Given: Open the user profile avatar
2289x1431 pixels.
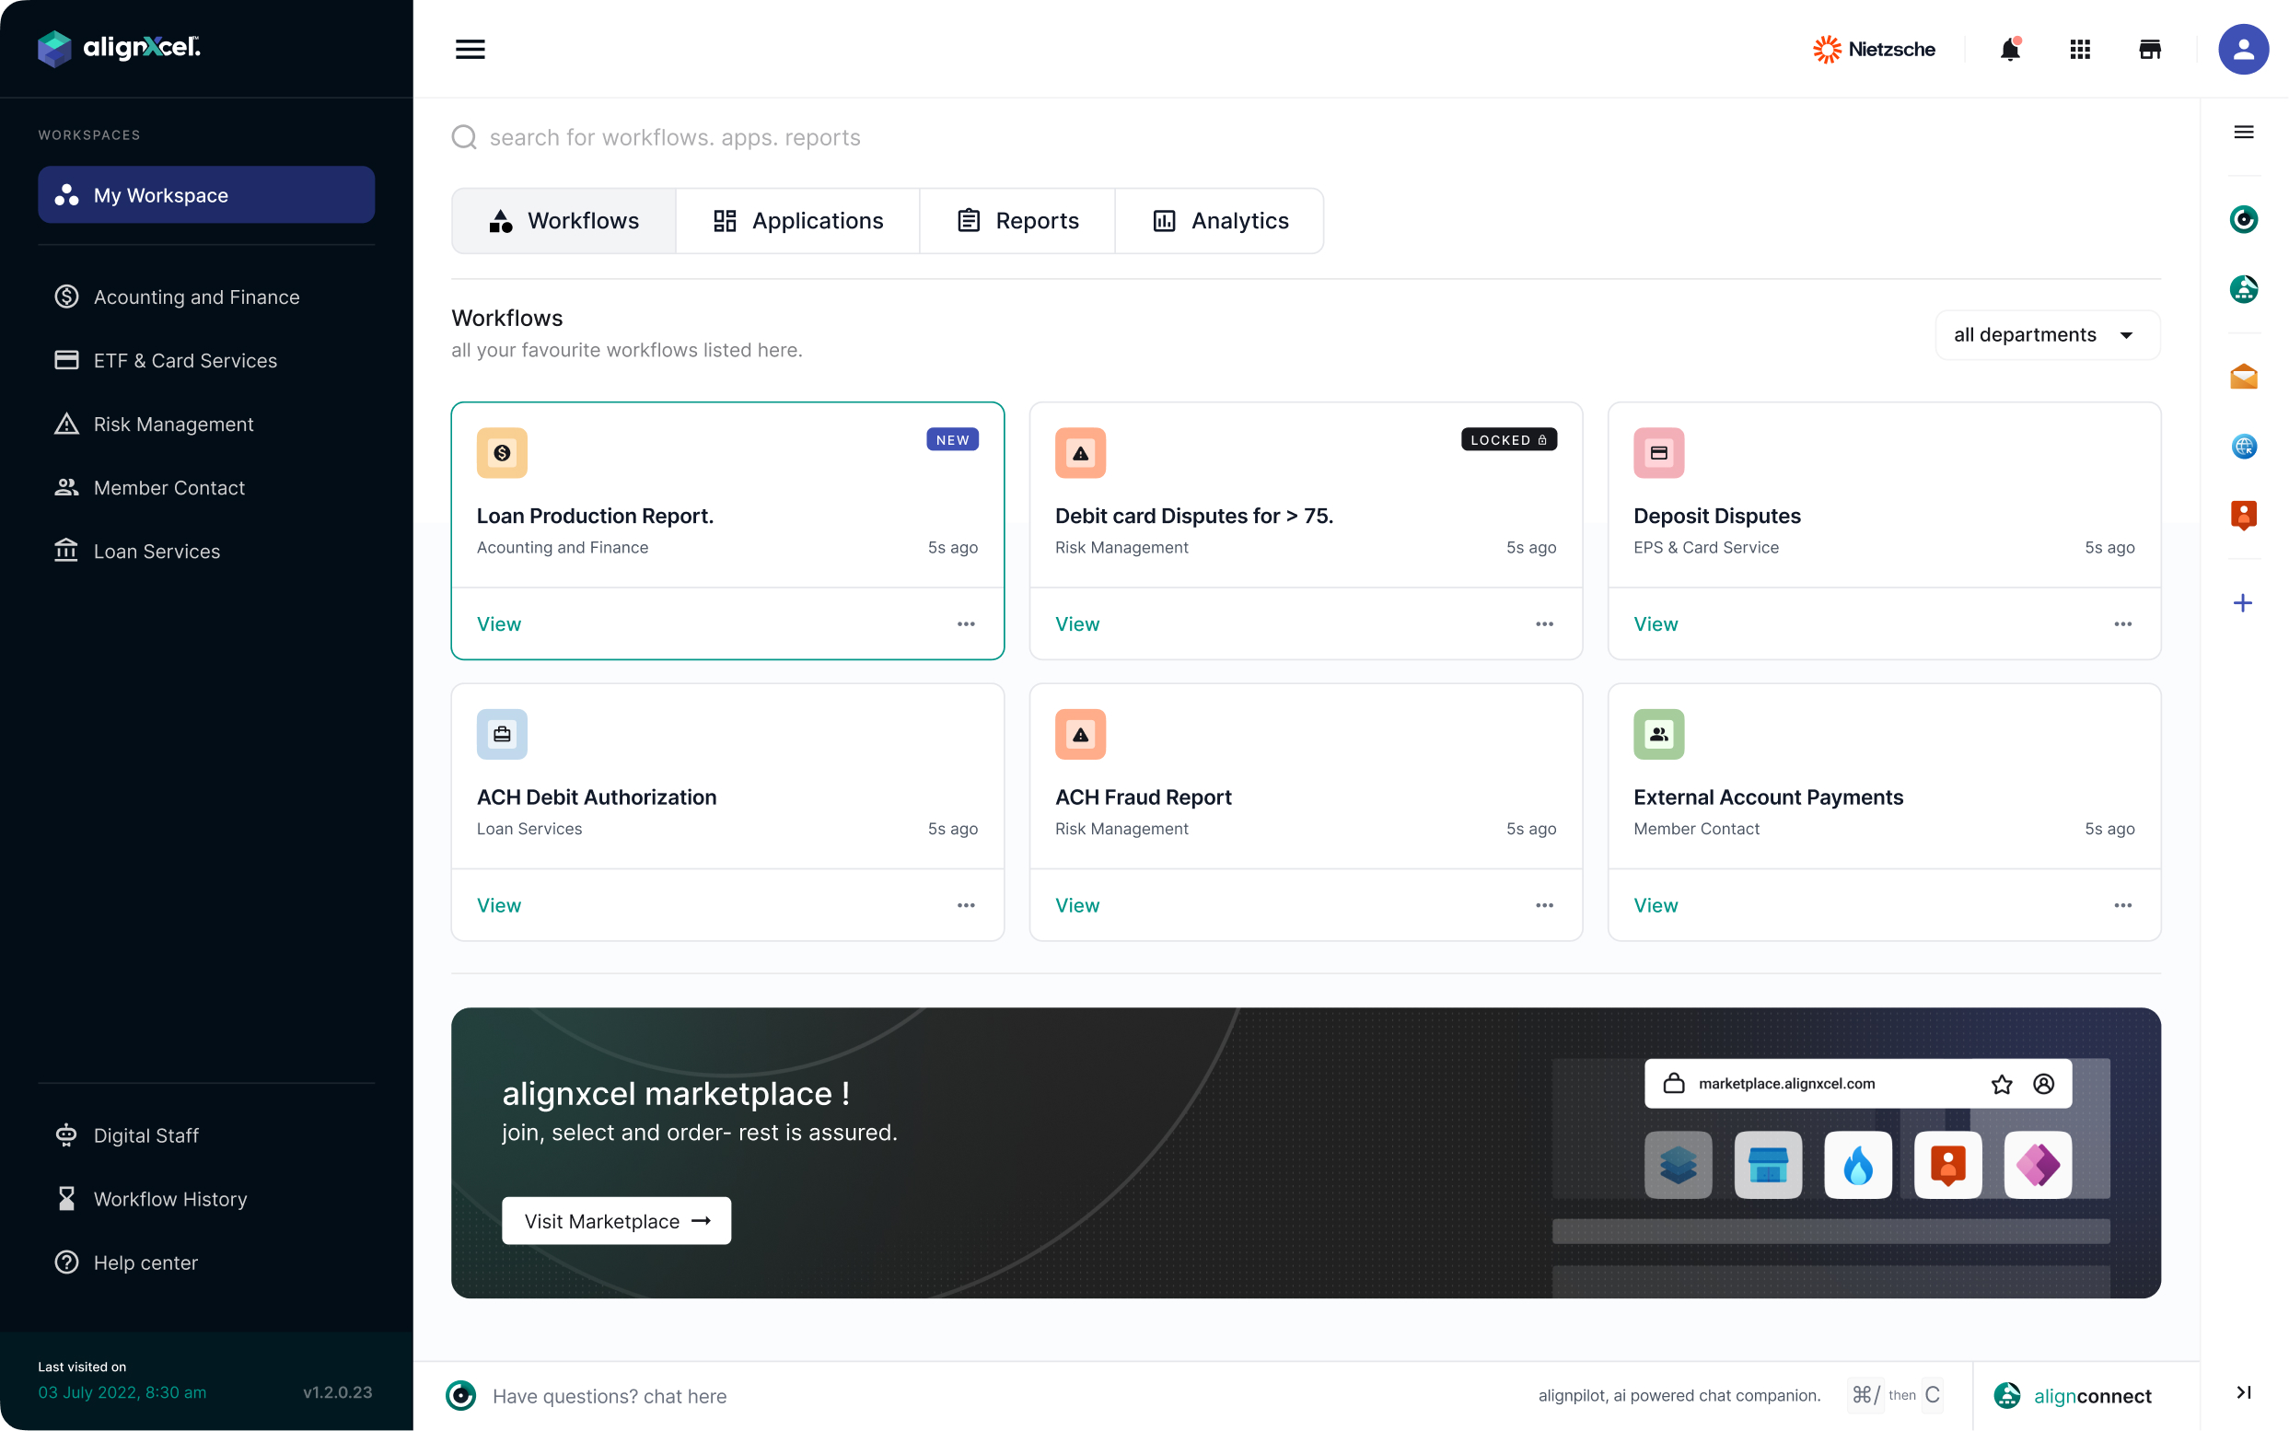Looking at the screenshot, I should (2243, 49).
